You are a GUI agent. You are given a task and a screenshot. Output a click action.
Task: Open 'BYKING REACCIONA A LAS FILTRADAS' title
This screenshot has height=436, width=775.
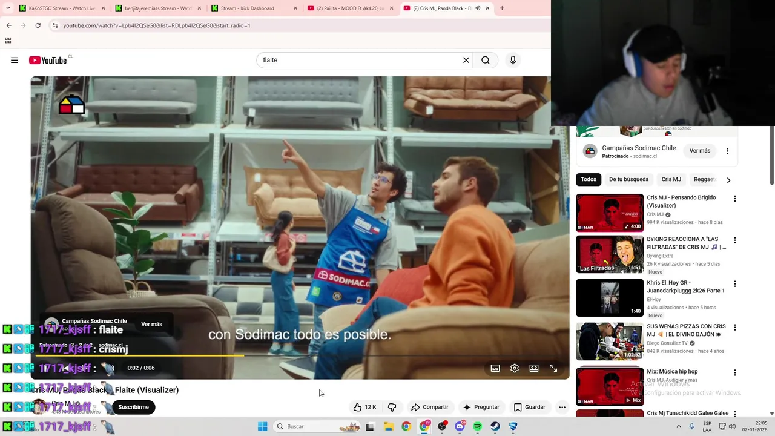tap(686, 243)
